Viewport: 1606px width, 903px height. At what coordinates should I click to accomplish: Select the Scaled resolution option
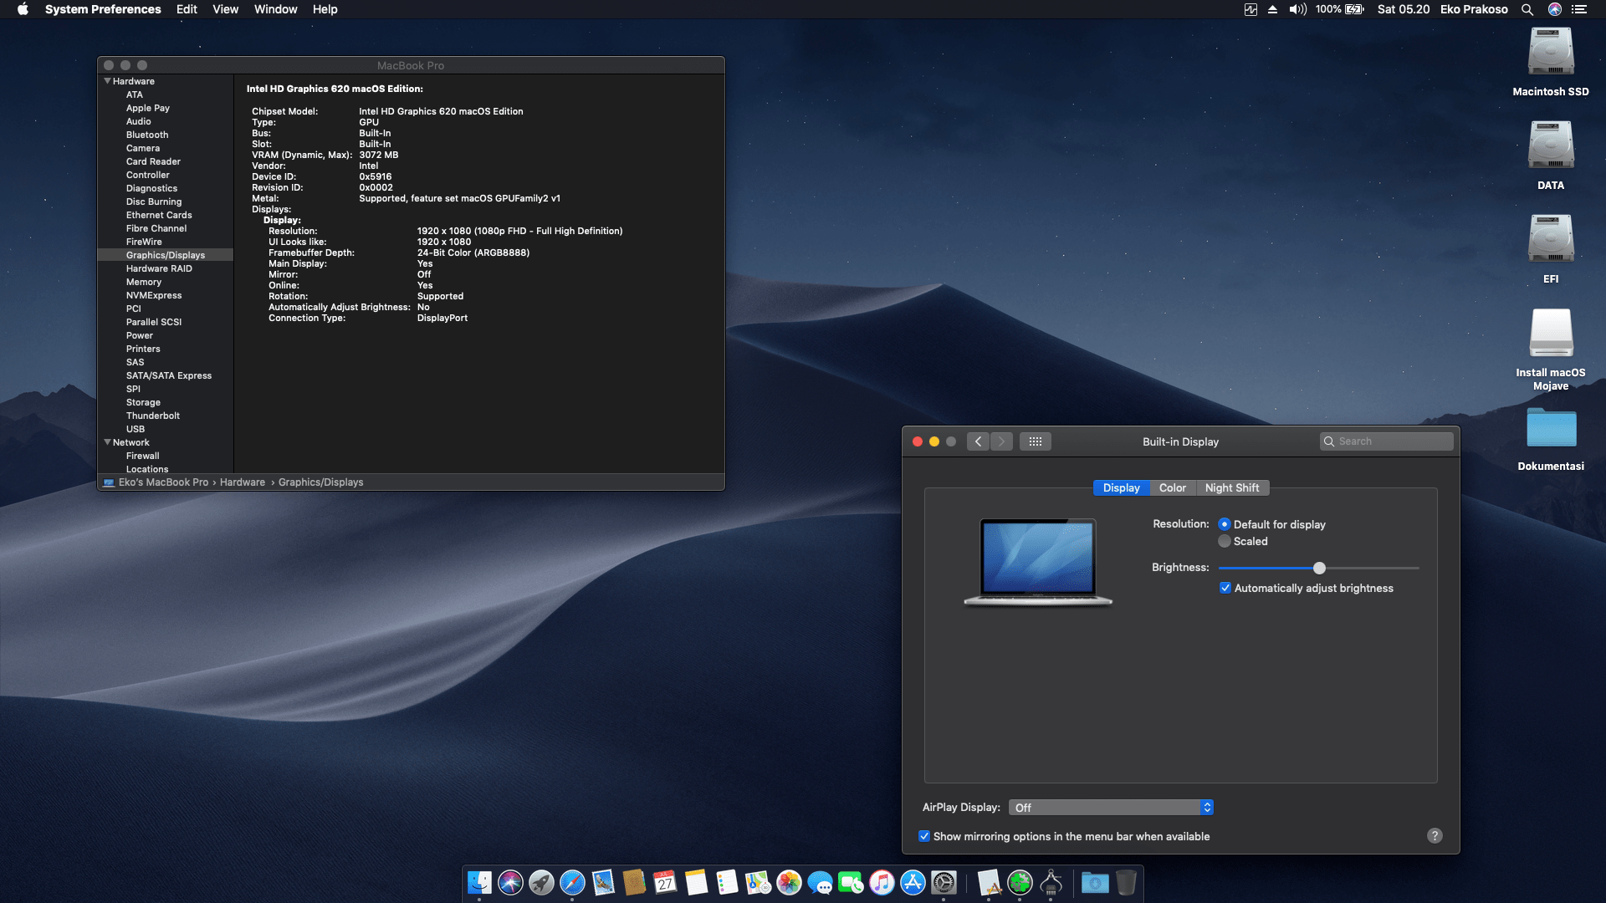[1225, 541]
